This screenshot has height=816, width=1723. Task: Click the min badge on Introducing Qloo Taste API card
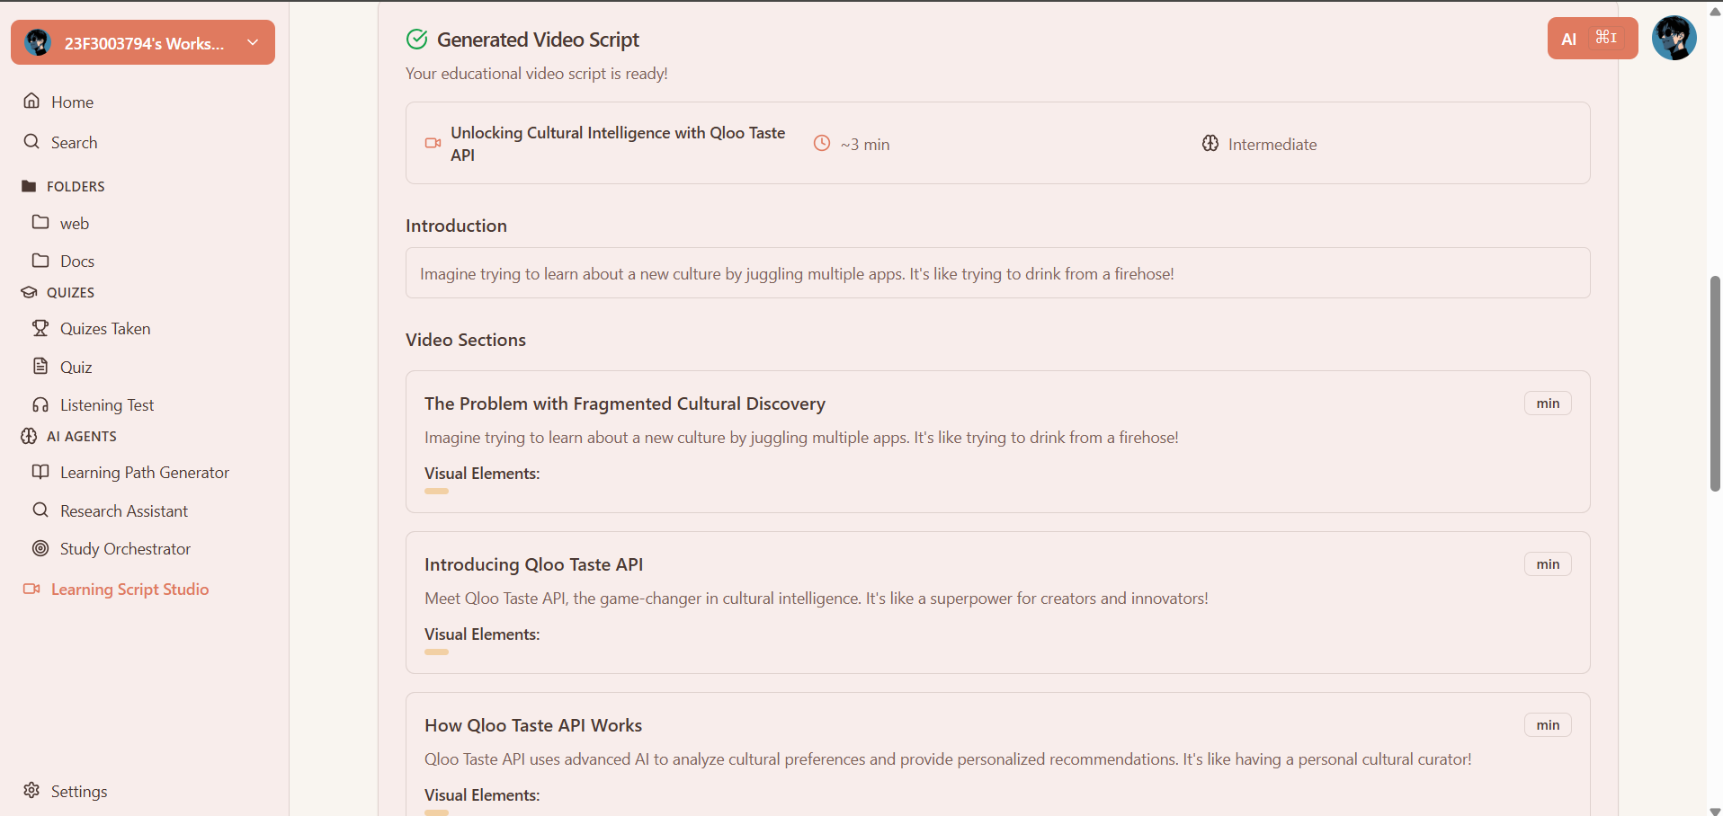[x=1548, y=564]
